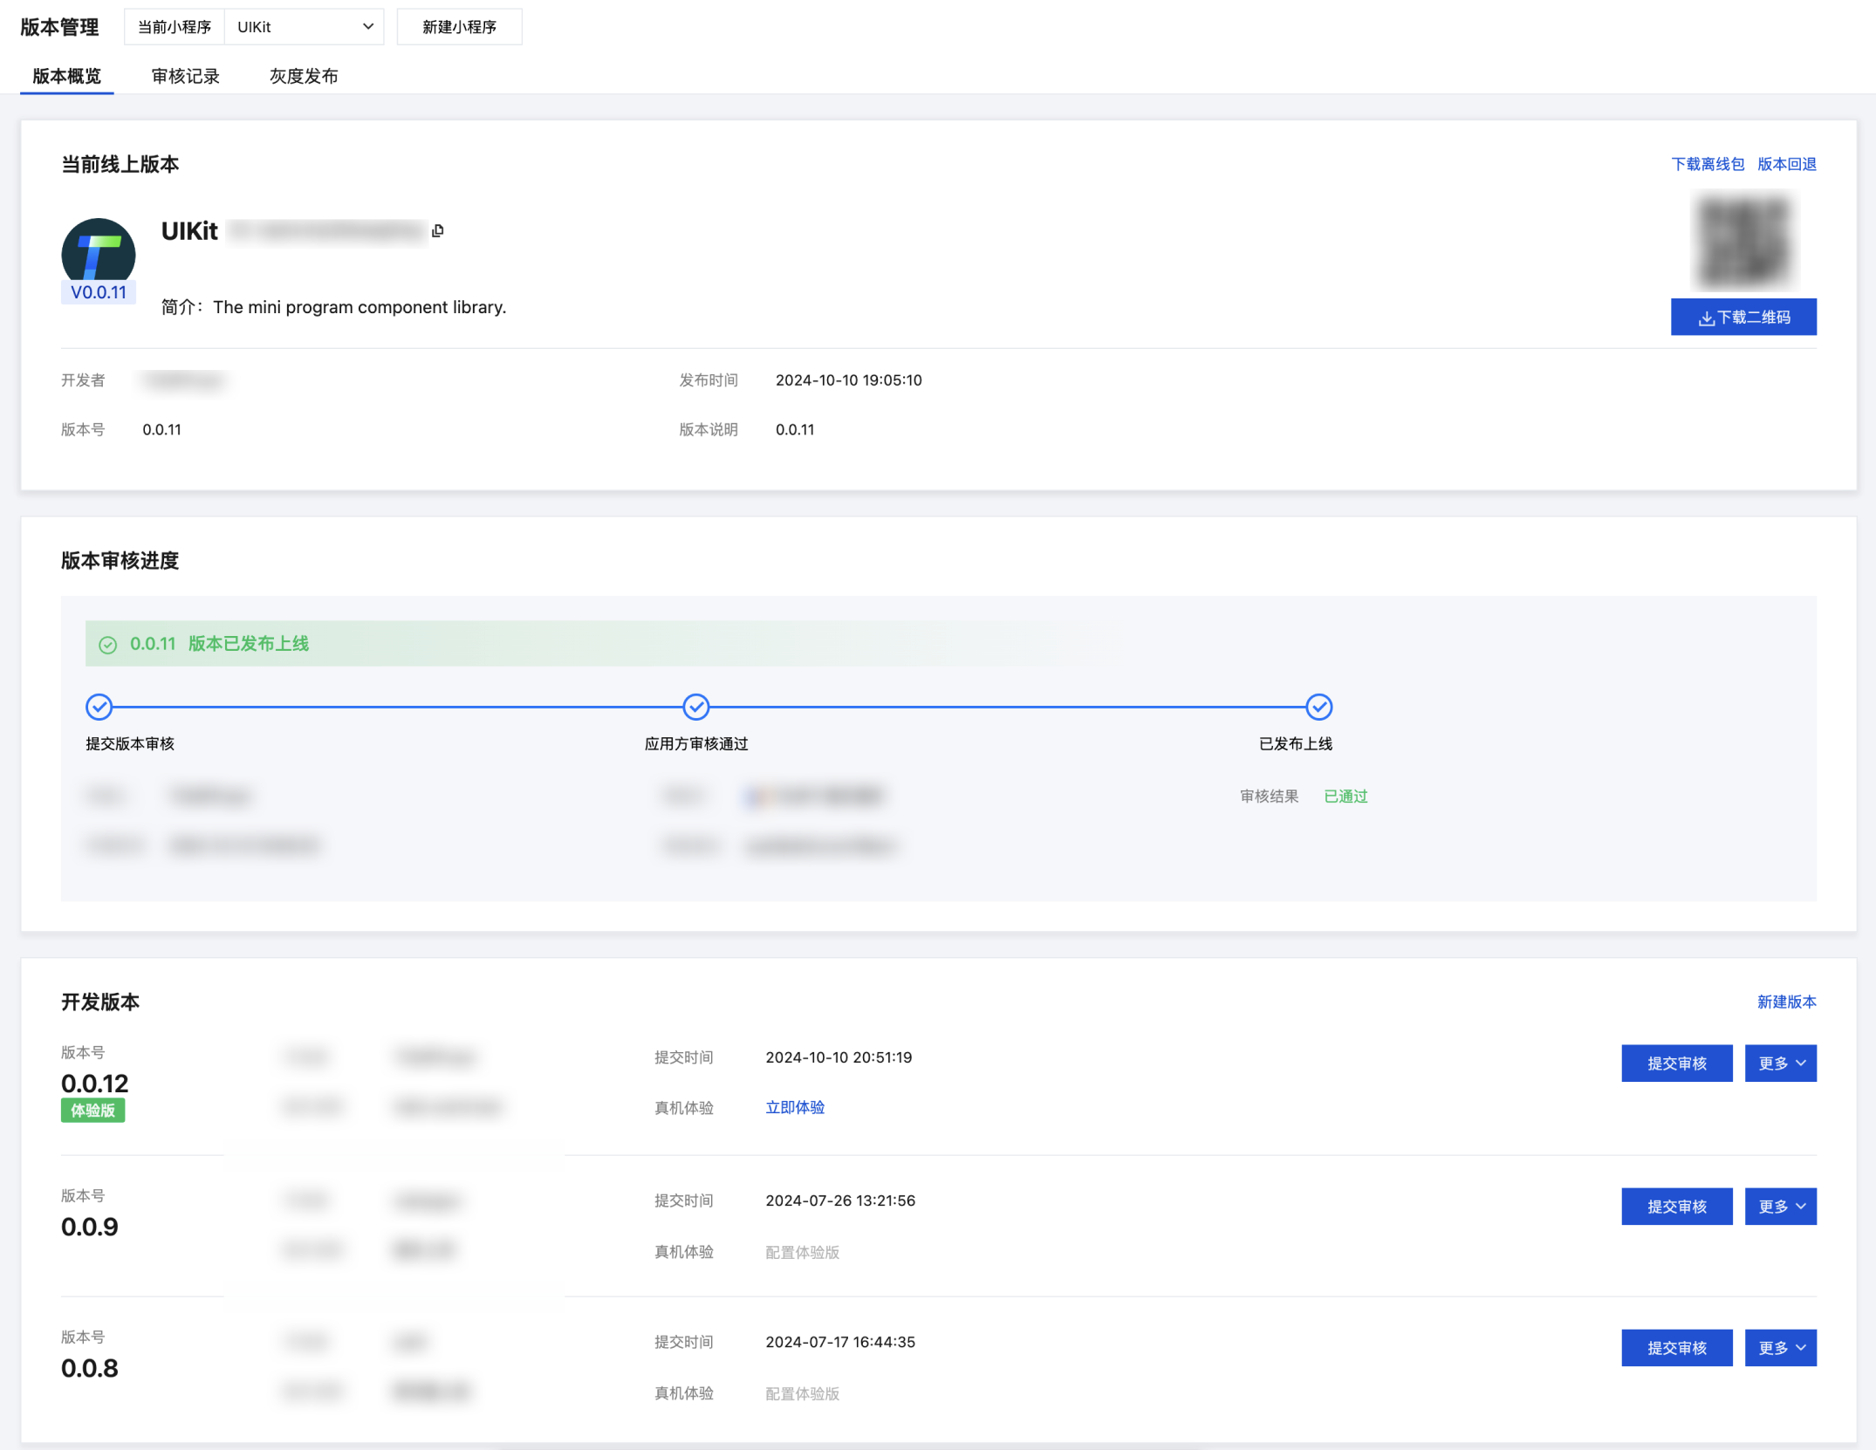The image size is (1876, 1450).
Task: Click the 版本回退 link
Action: click(1786, 164)
